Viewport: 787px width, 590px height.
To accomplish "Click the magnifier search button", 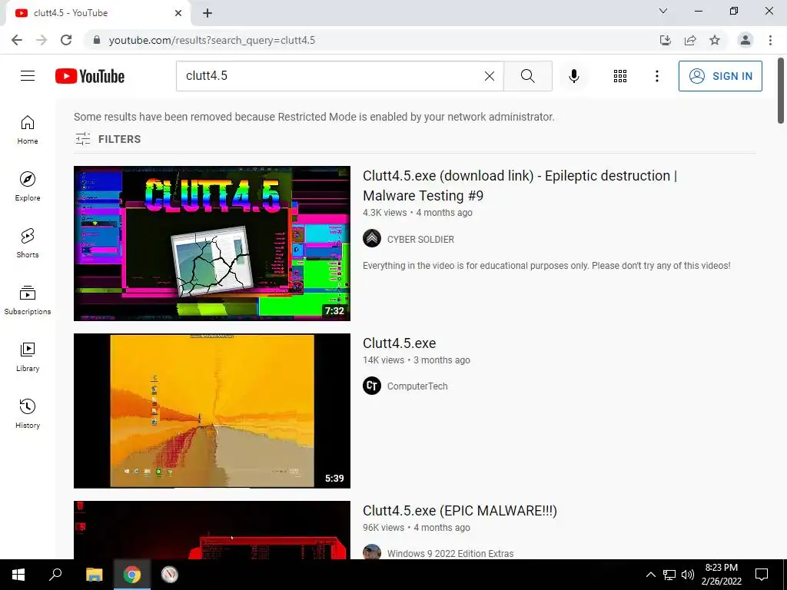I will click(x=527, y=76).
